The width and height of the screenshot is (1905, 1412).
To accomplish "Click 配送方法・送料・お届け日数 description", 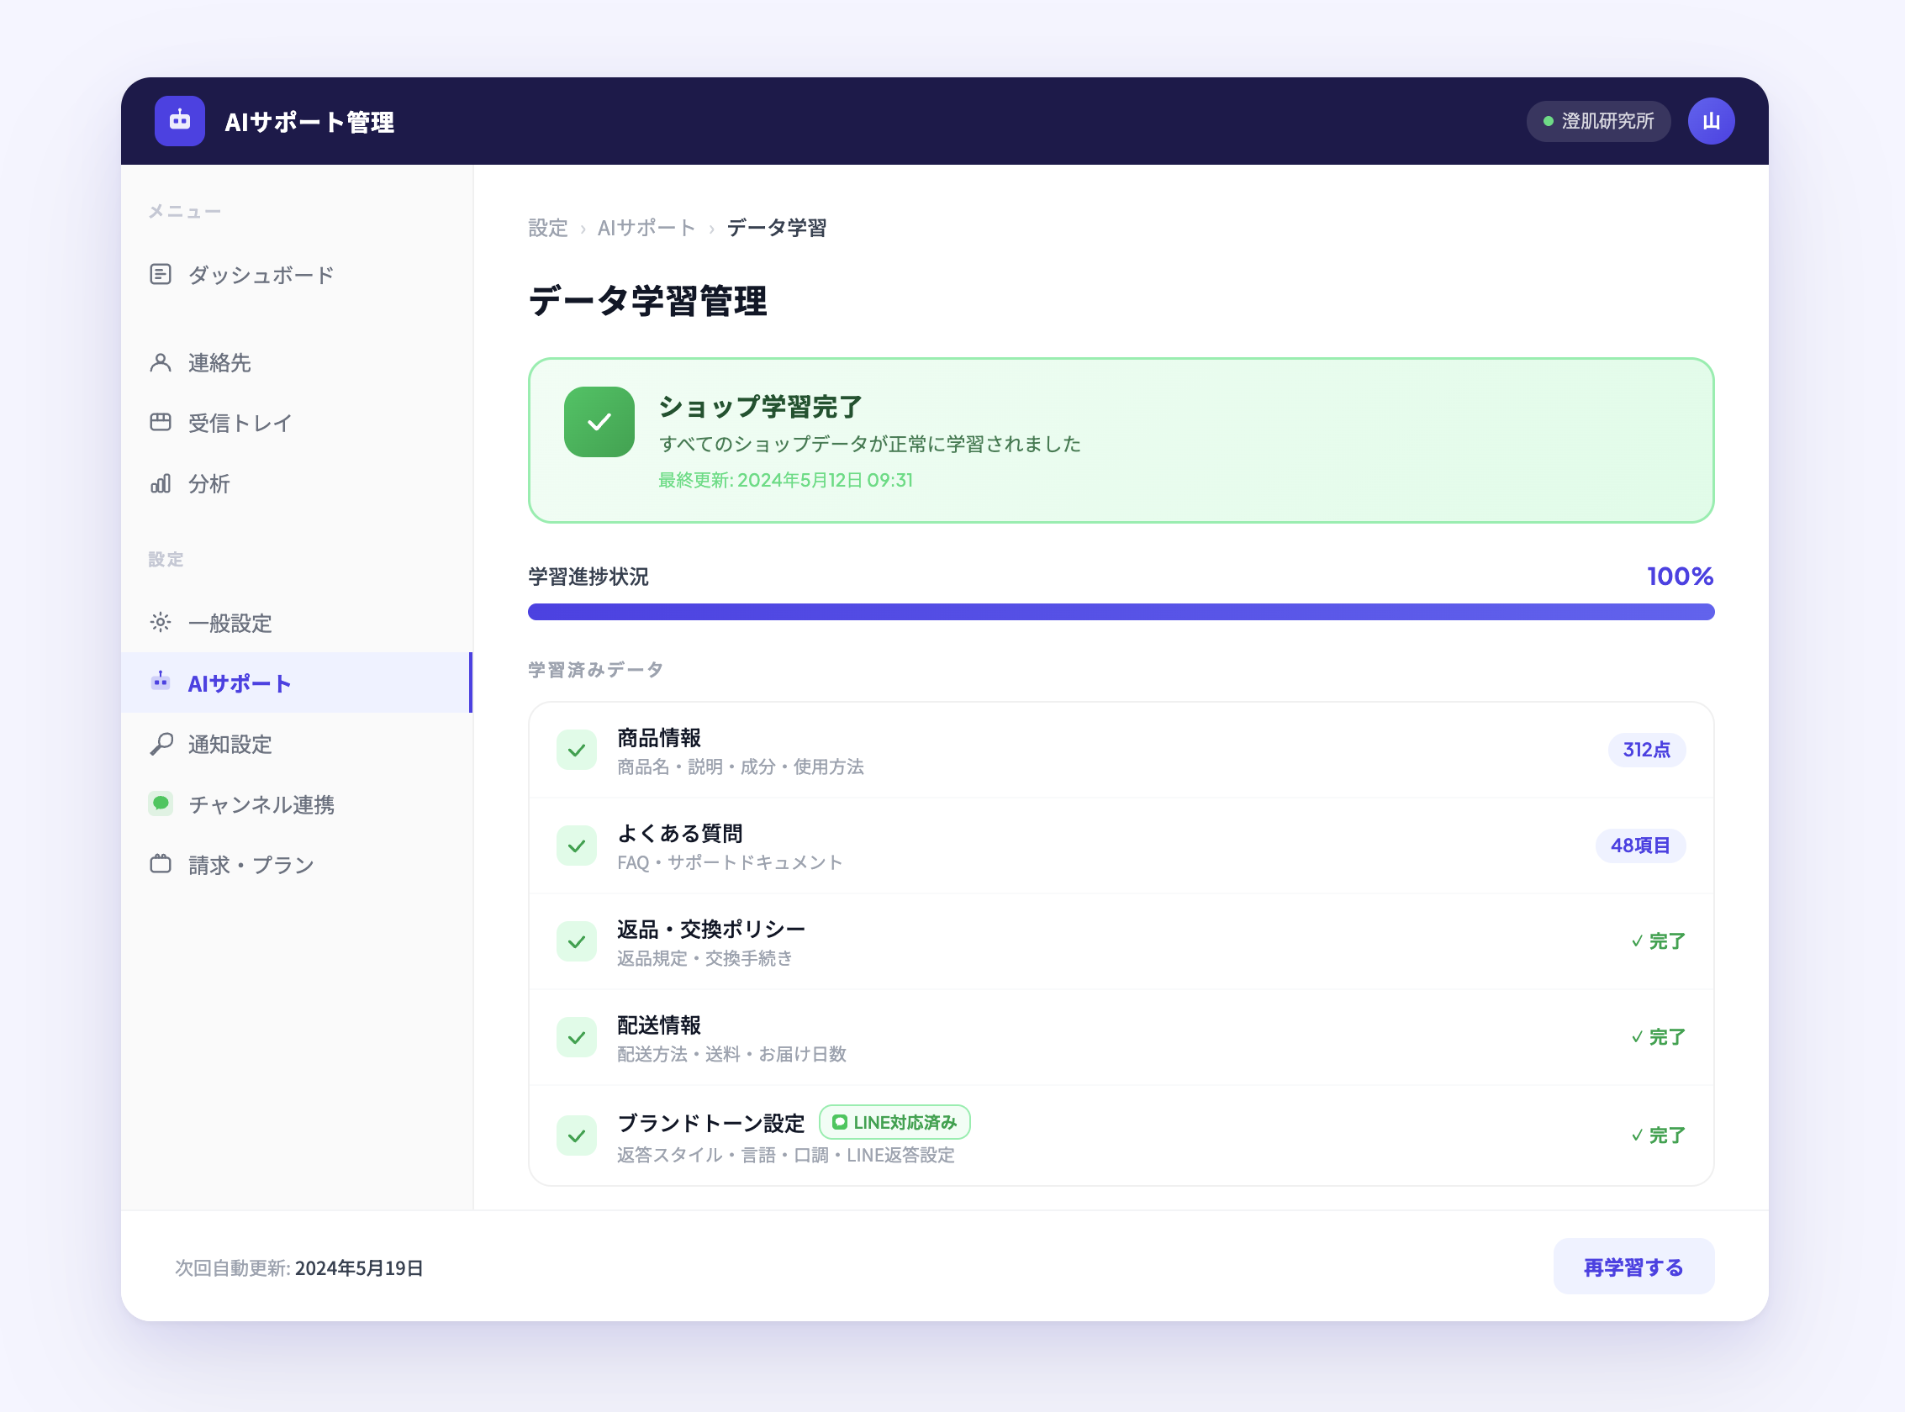I will click(x=732, y=1055).
